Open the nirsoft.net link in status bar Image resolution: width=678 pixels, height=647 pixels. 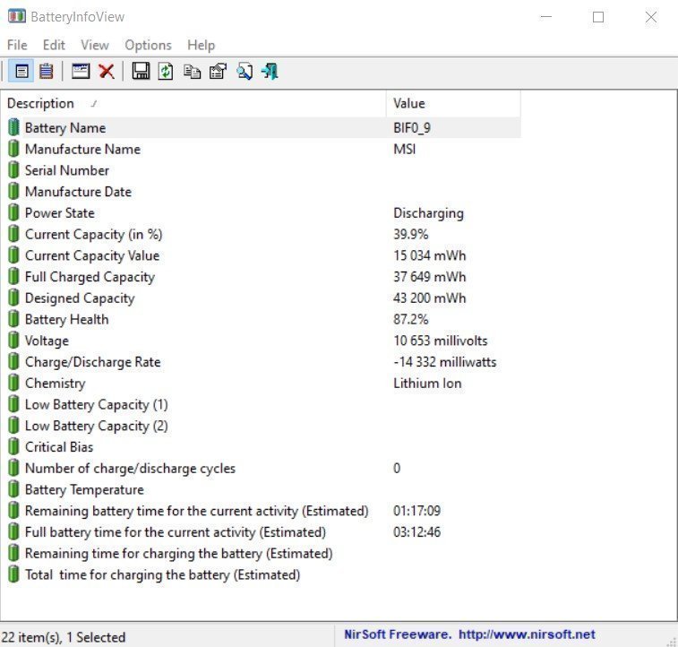point(527,634)
